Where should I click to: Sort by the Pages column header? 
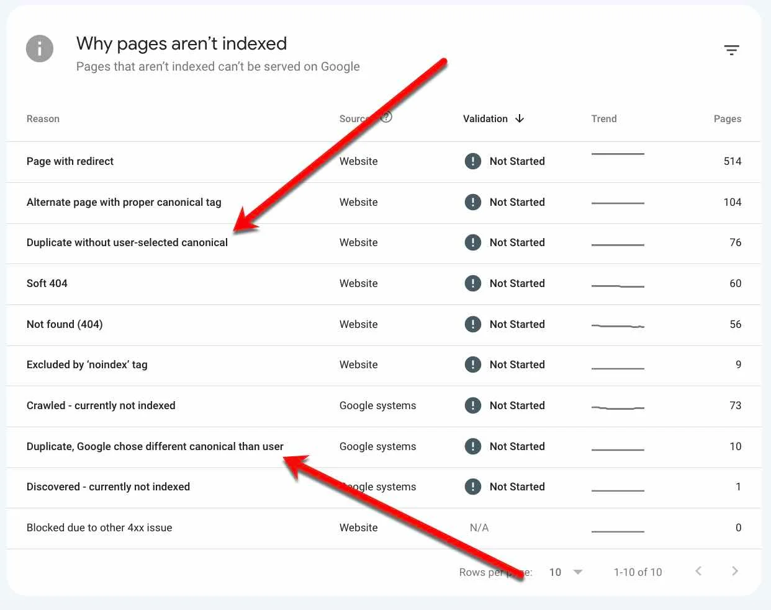(x=728, y=118)
